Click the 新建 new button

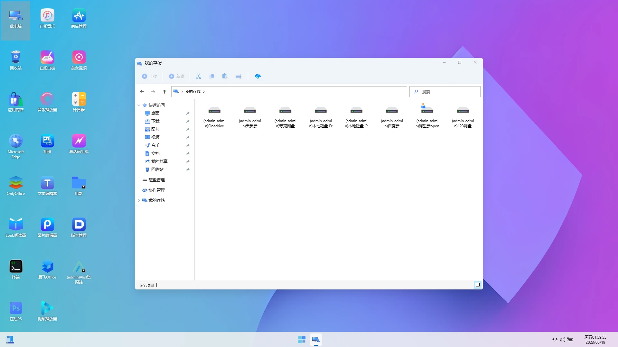[177, 76]
